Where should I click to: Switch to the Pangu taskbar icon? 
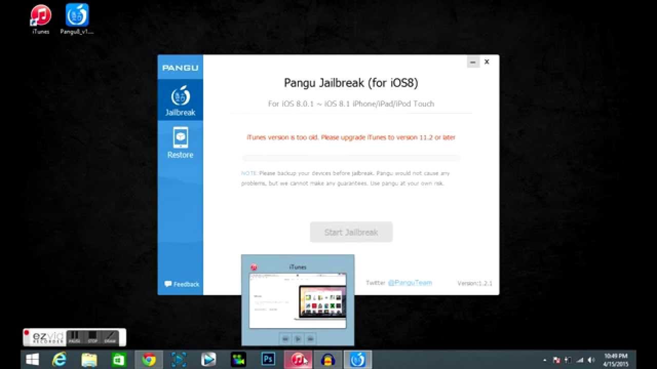click(x=358, y=360)
